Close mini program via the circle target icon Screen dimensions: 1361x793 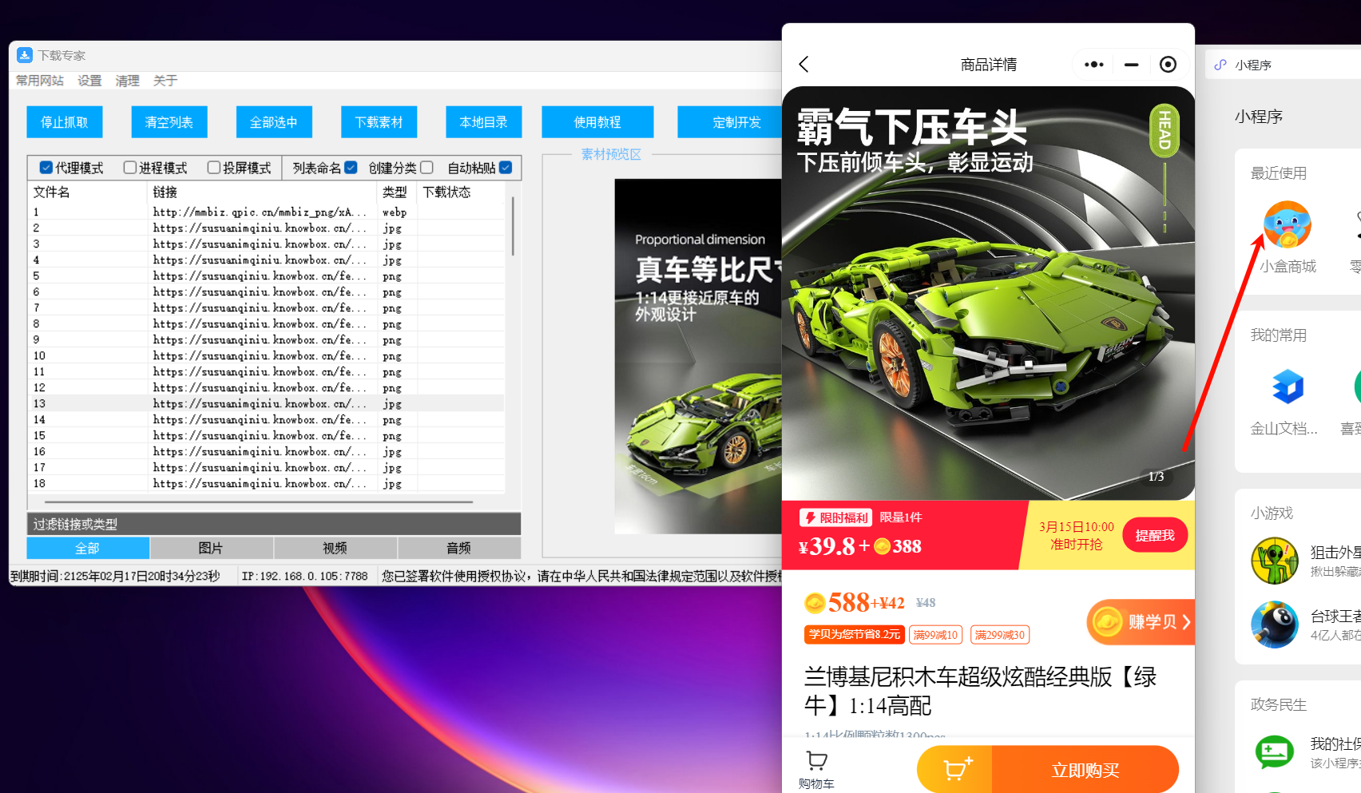pyautogui.click(x=1168, y=65)
